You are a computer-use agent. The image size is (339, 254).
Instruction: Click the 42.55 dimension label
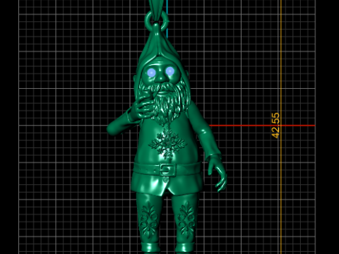click(275, 126)
